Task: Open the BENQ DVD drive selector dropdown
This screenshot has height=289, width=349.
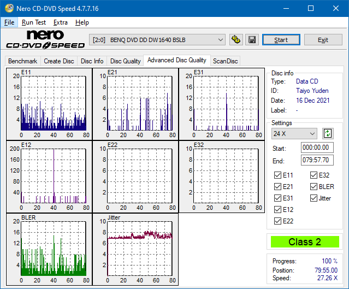Action: 157,40
